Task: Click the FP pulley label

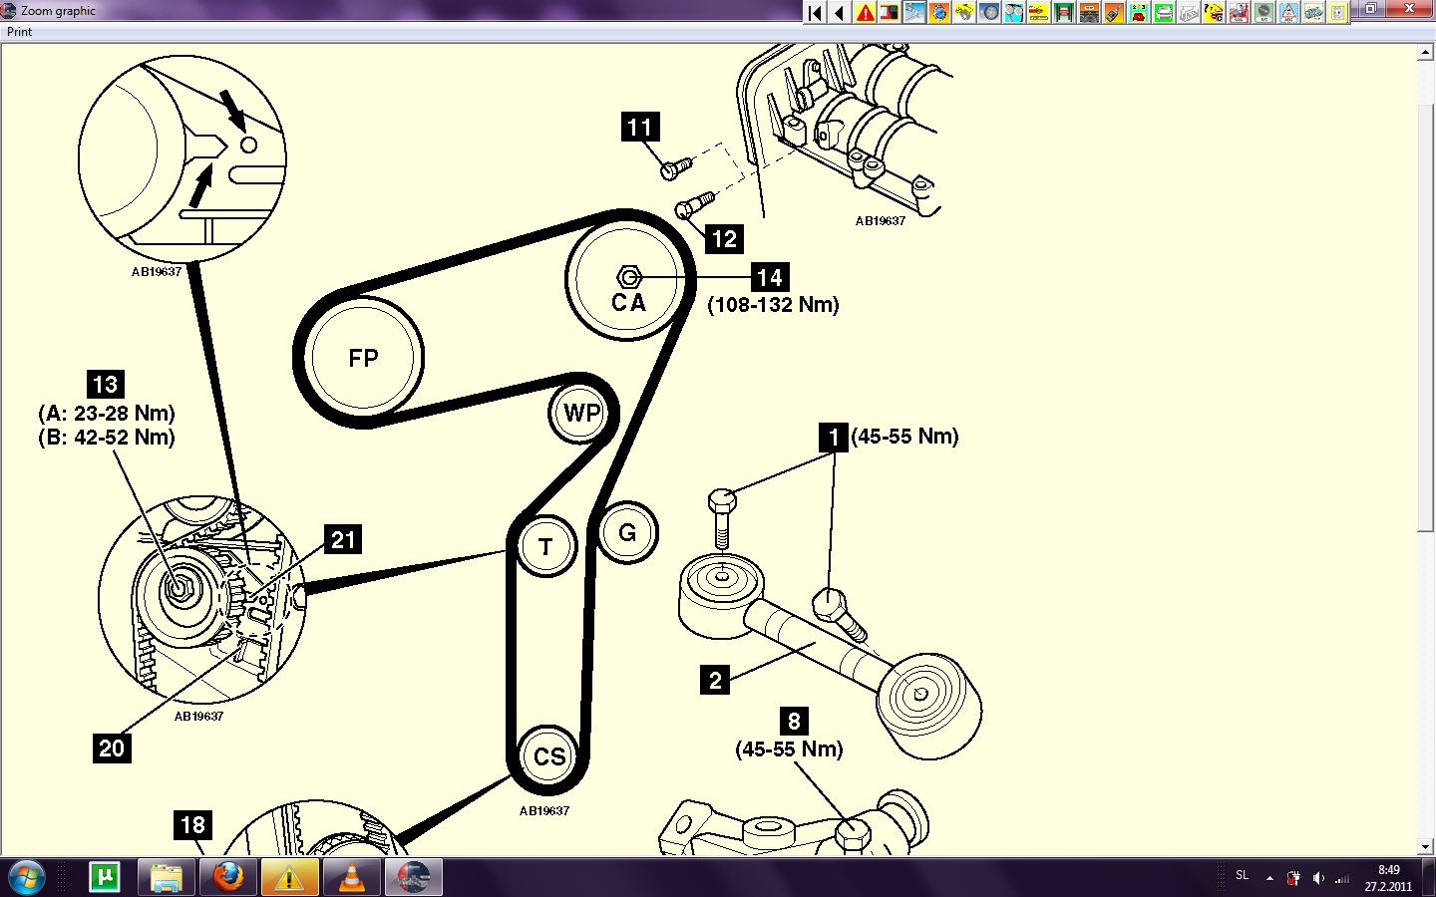Action: click(x=363, y=358)
